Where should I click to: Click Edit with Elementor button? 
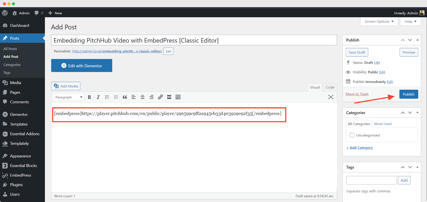[x=82, y=66]
